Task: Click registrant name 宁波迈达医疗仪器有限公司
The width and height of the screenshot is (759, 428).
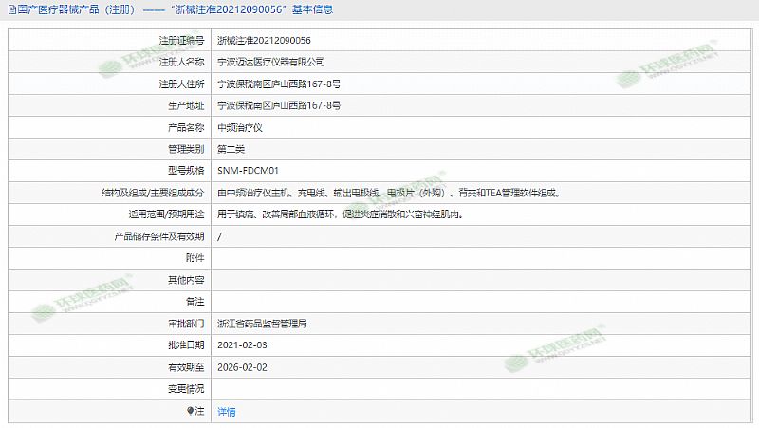Action: click(270, 62)
